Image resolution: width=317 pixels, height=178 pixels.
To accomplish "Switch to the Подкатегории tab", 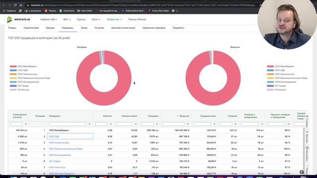I will point(31,28).
